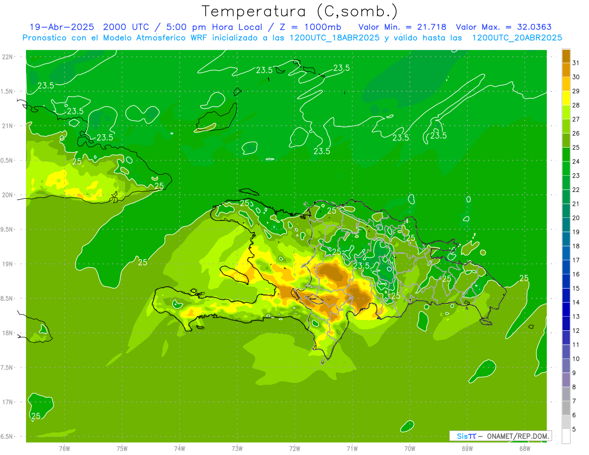Click the '19N' latitude axis label

pyautogui.click(x=7, y=264)
